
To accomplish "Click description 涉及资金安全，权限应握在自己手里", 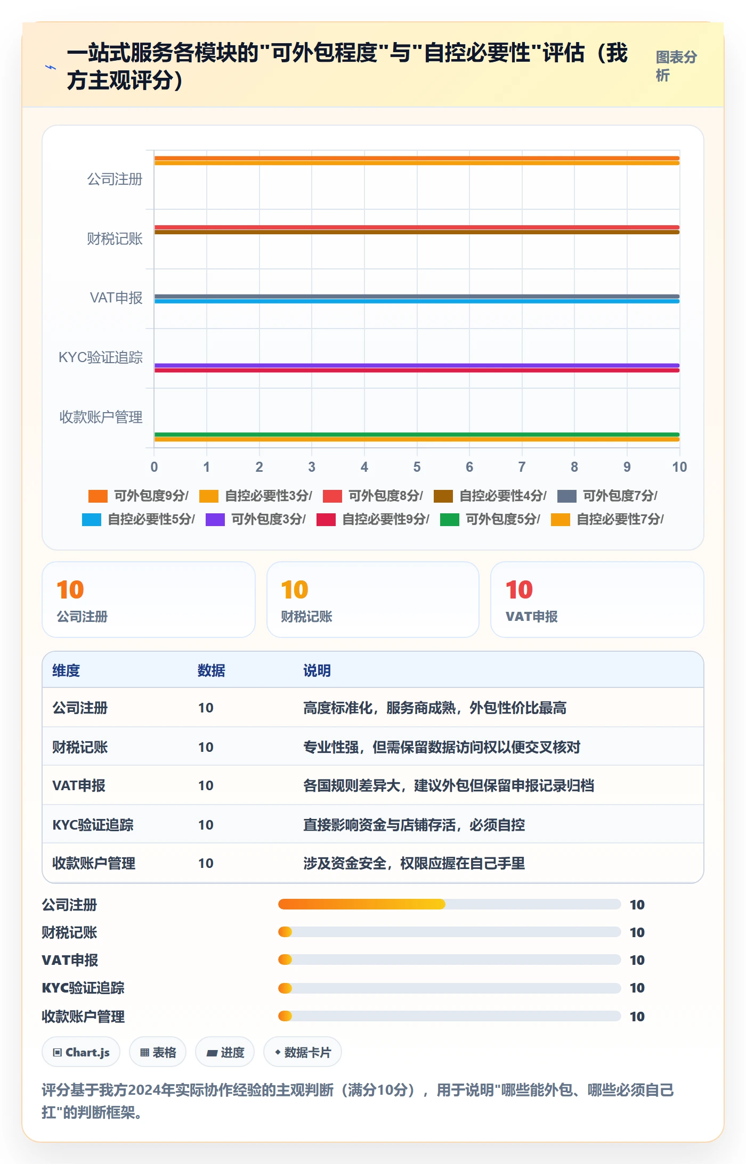I will coord(414,863).
